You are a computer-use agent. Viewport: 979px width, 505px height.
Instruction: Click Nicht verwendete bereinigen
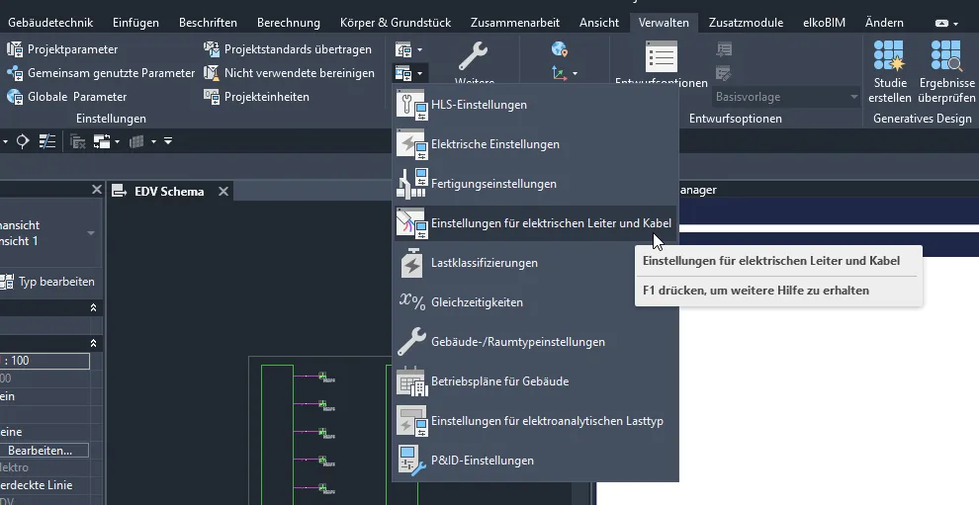tap(290, 73)
